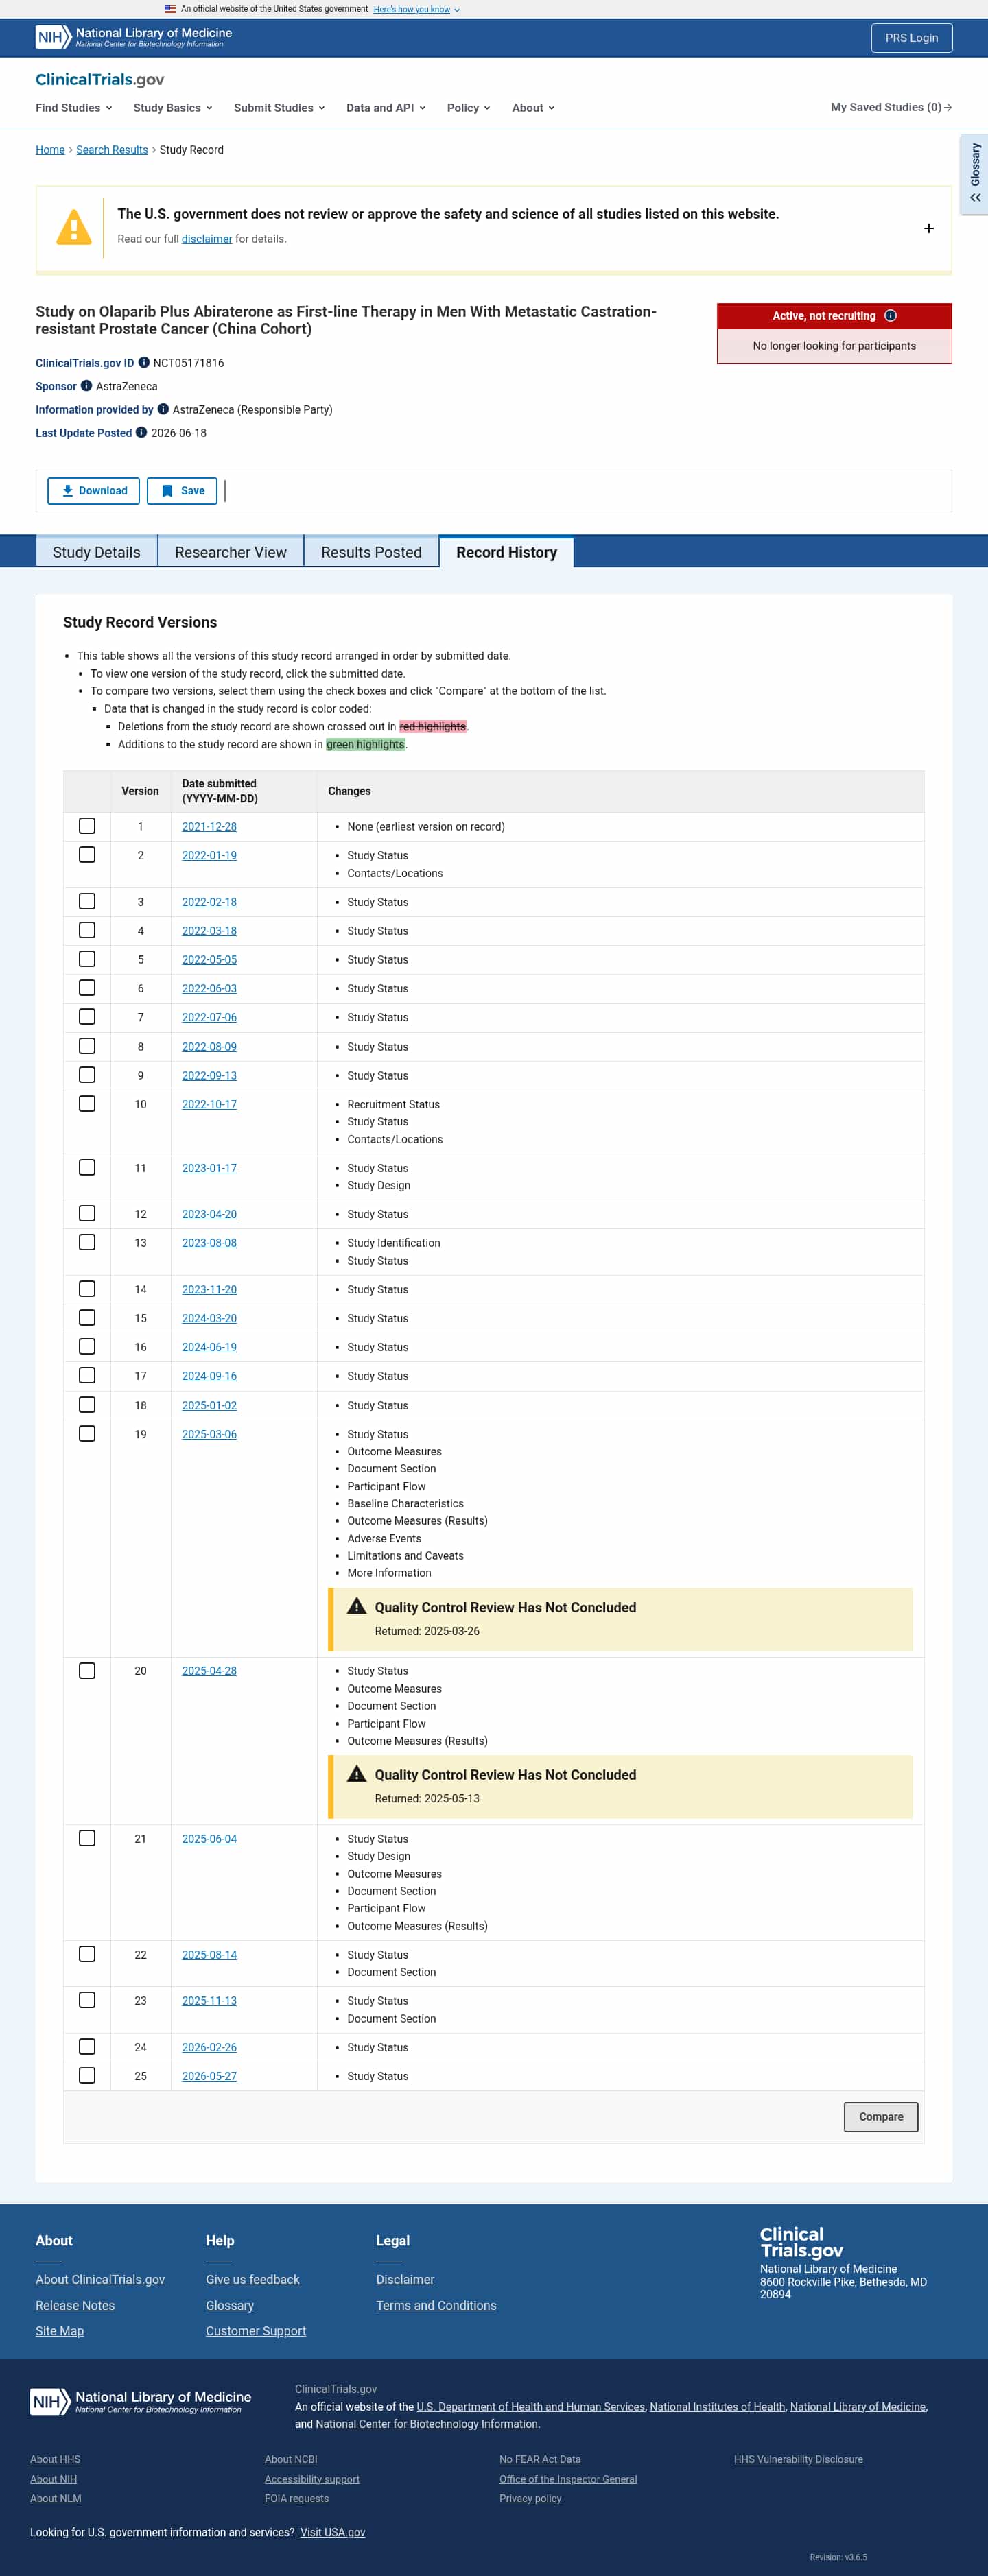Open the Glossary side panel
The width and height of the screenshot is (988, 2576).
(974, 174)
